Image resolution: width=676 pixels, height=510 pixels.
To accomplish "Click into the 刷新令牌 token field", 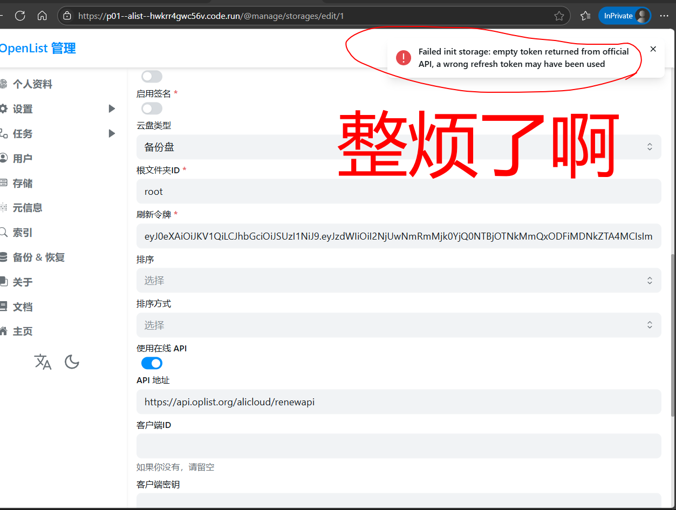I will coord(399,236).
